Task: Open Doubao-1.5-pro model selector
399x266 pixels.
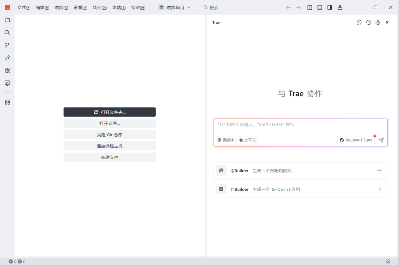Action: click(x=356, y=140)
